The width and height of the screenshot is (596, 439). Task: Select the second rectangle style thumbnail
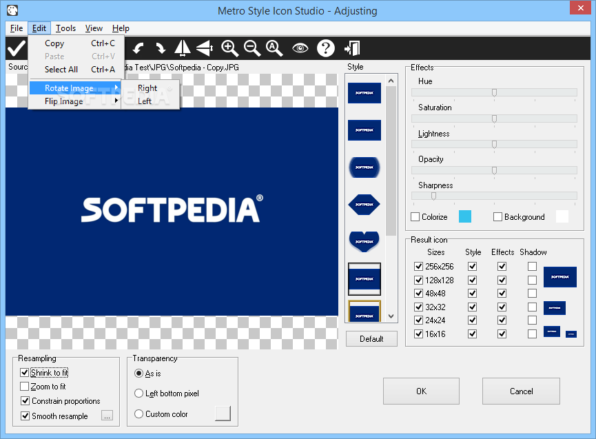364,130
